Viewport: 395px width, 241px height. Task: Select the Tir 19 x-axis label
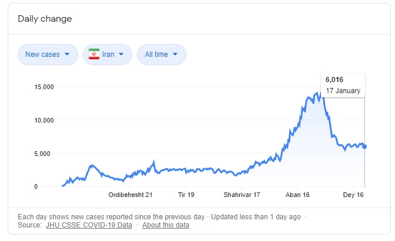pyautogui.click(x=186, y=195)
